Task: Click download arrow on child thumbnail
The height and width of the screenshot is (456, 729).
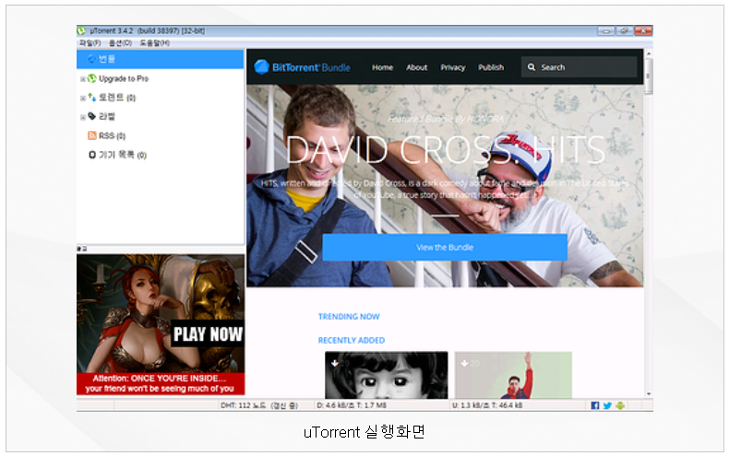Action: 334,363
